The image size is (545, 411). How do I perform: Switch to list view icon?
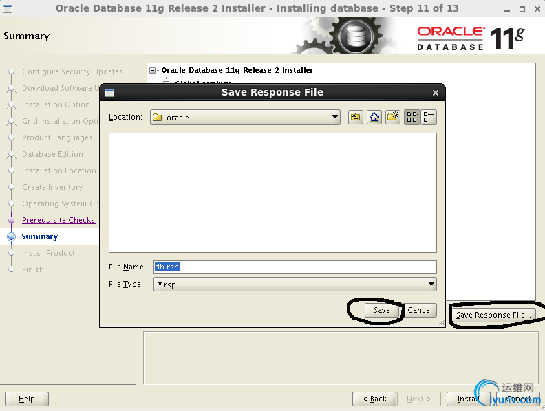point(412,117)
